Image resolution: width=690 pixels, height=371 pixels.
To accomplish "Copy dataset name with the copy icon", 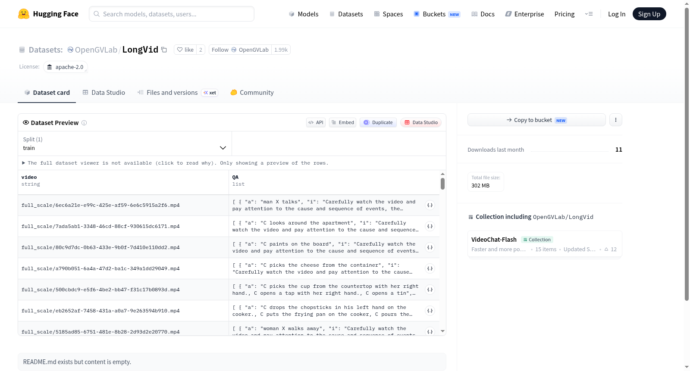I will tap(164, 50).
